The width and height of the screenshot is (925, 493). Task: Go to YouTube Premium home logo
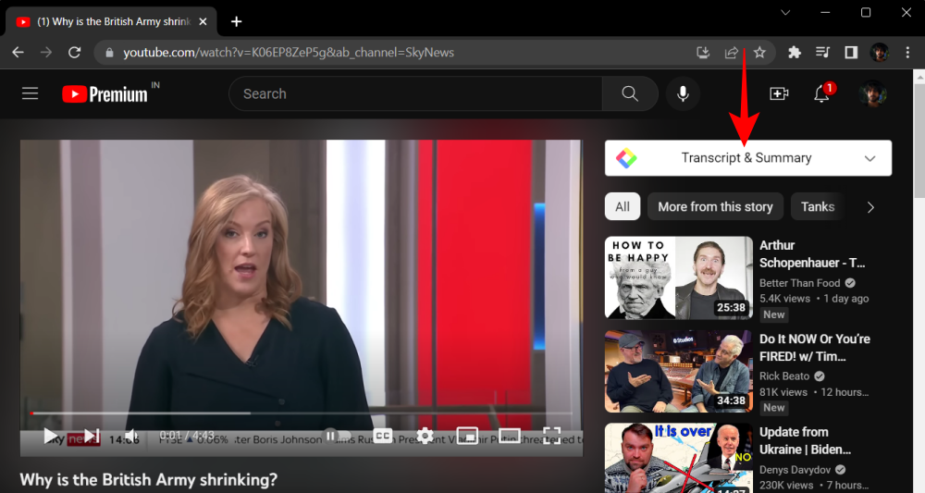[105, 93]
